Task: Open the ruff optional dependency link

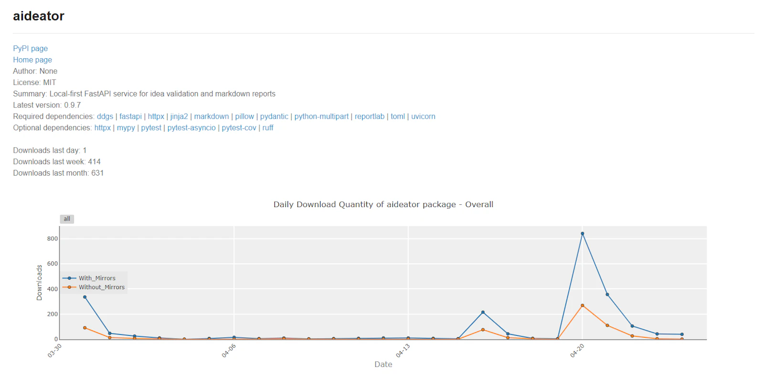Action: [x=268, y=128]
